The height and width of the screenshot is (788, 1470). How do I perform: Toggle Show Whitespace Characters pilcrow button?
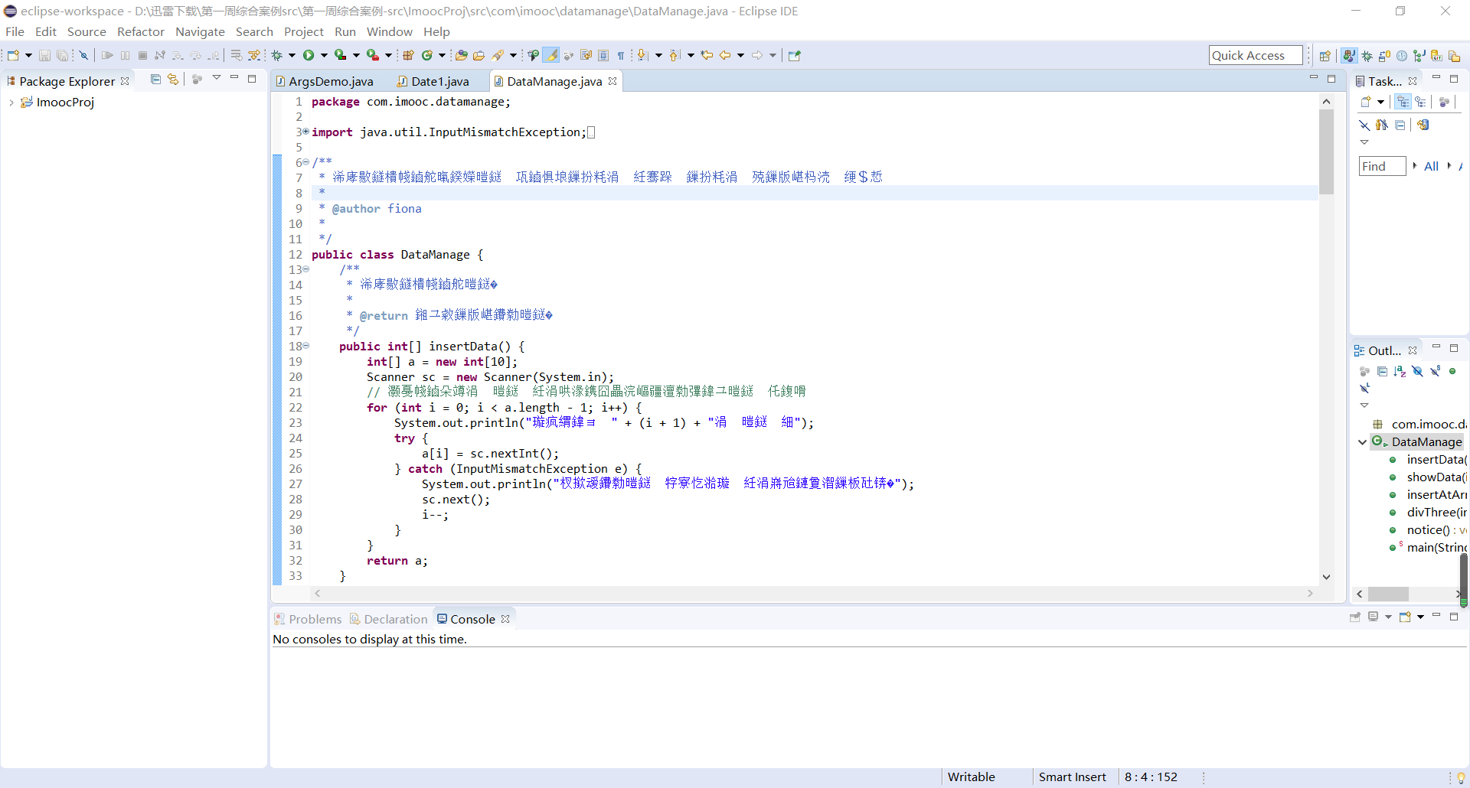[621, 55]
